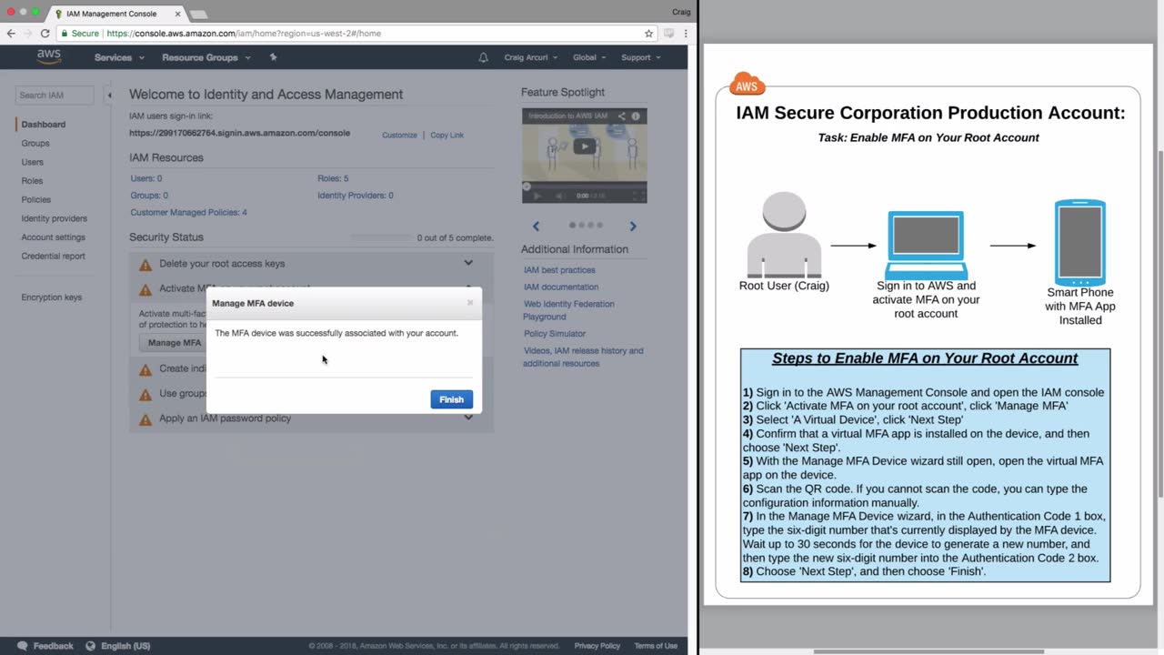This screenshot has width=1164, height=655.
Task: Click Copy Link for the sign-in URL
Action: tap(447, 136)
